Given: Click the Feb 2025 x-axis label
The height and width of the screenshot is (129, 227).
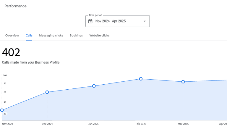Looking at the screenshot, I should pyautogui.click(x=141, y=124).
